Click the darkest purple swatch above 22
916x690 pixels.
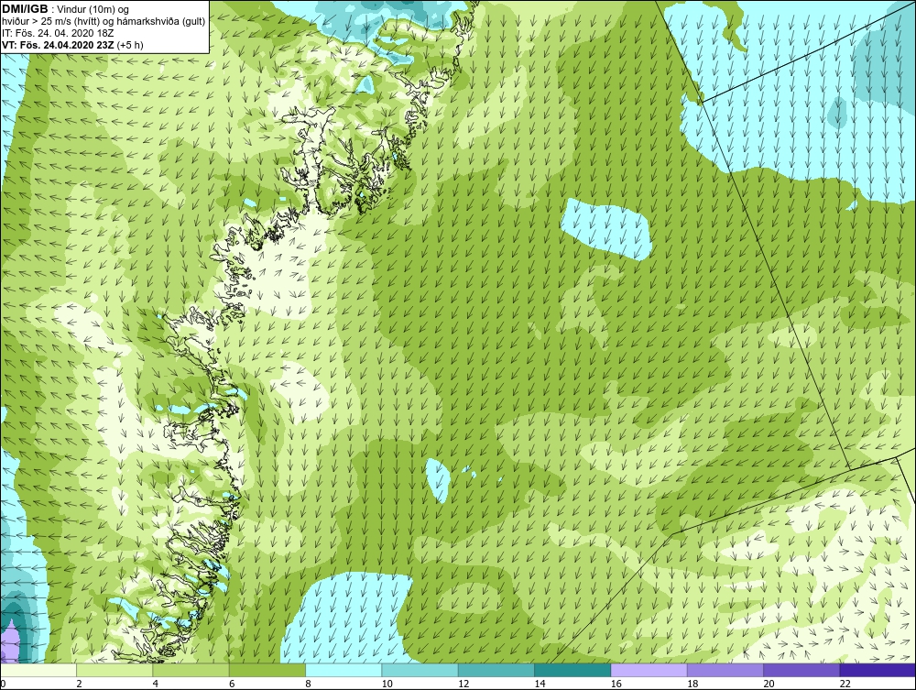tap(878, 670)
